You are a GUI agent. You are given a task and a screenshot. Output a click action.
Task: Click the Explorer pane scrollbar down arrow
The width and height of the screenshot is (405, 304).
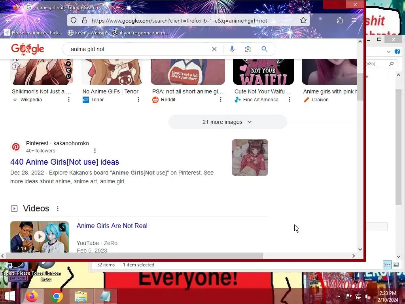398,256
